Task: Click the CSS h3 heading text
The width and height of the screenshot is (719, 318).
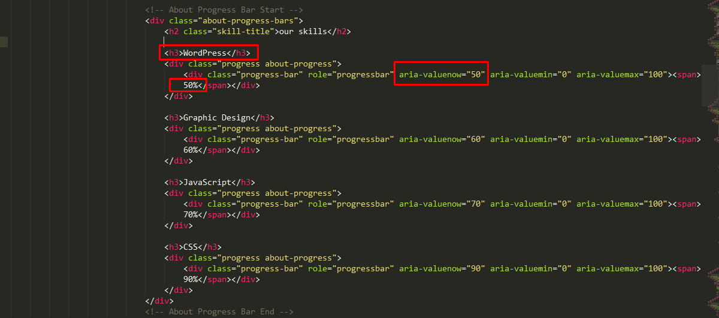Action: [x=191, y=247]
